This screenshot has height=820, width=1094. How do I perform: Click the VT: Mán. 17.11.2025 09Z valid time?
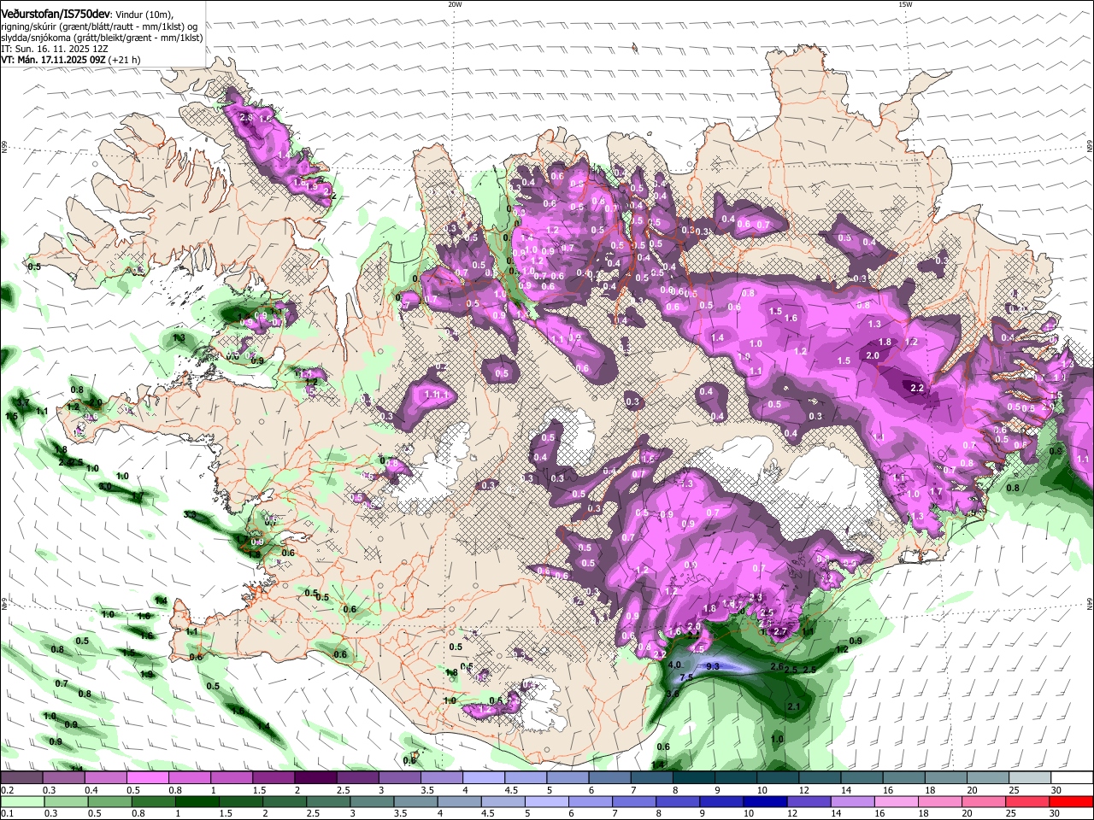click(55, 60)
